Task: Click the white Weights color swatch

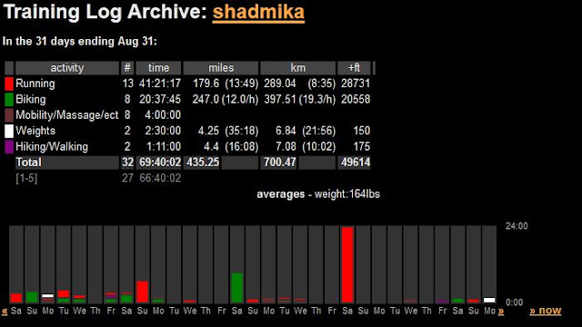Action: [x=9, y=131]
